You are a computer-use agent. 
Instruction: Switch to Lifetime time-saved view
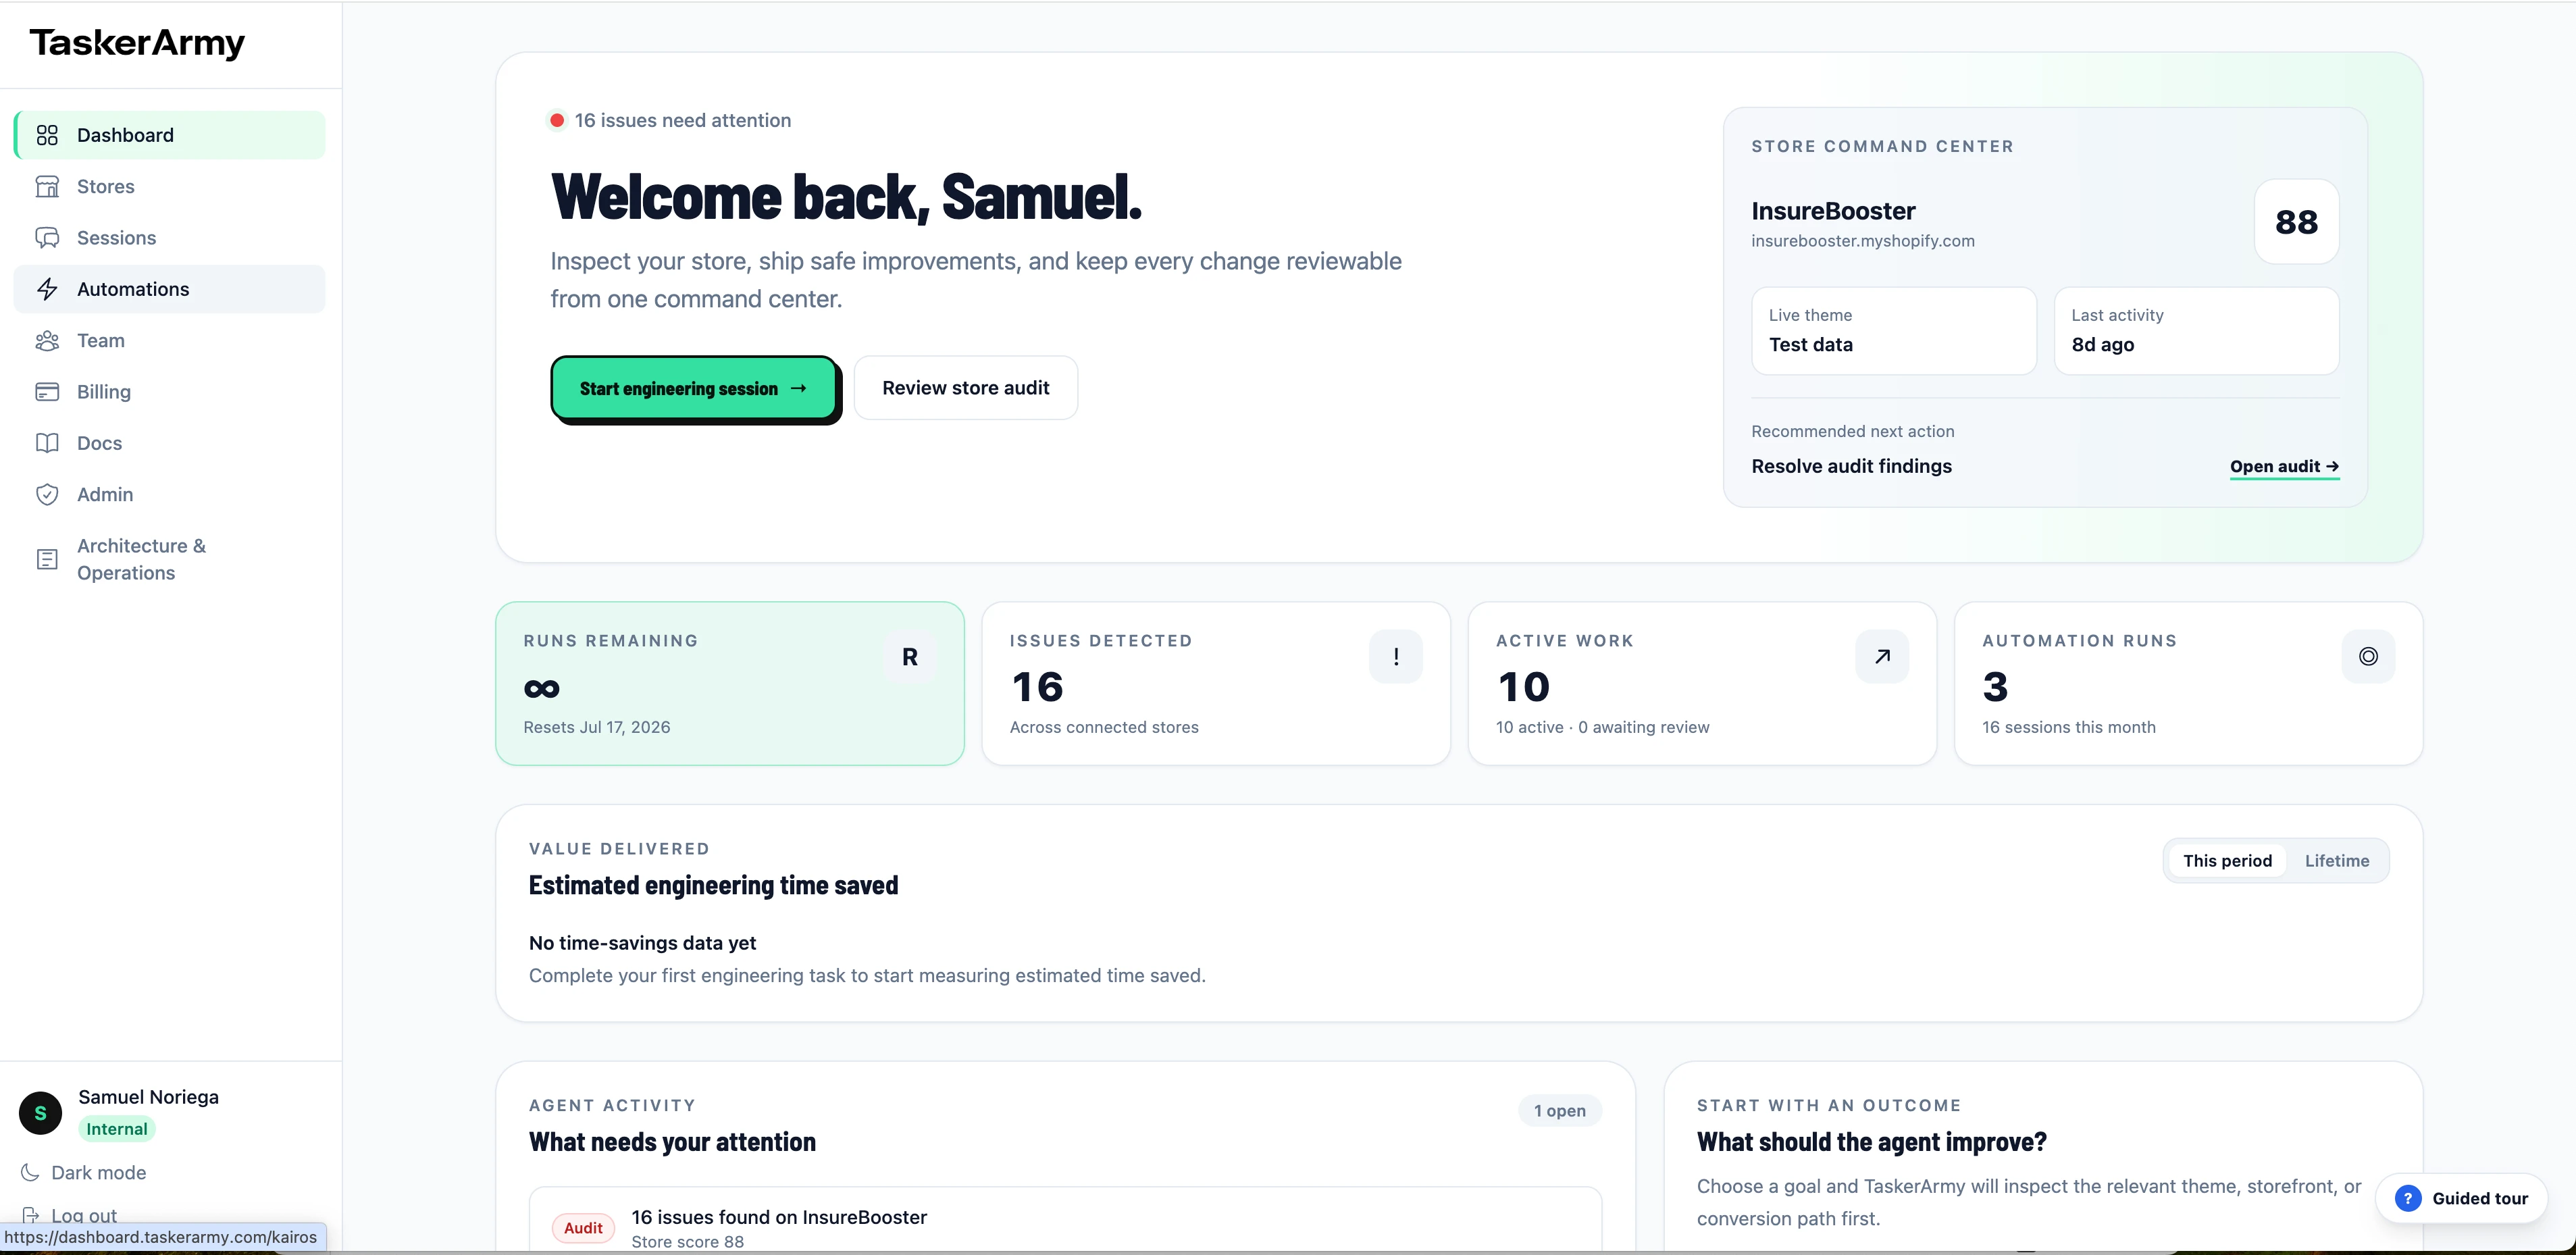[x=2336, y=861]
